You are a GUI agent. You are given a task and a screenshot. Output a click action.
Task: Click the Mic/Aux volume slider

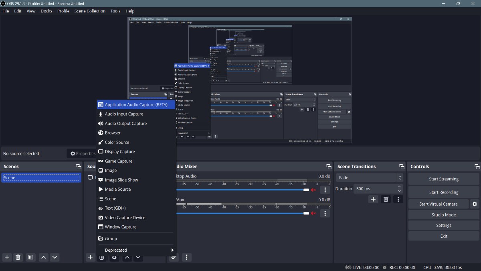[x=243, y=213]
